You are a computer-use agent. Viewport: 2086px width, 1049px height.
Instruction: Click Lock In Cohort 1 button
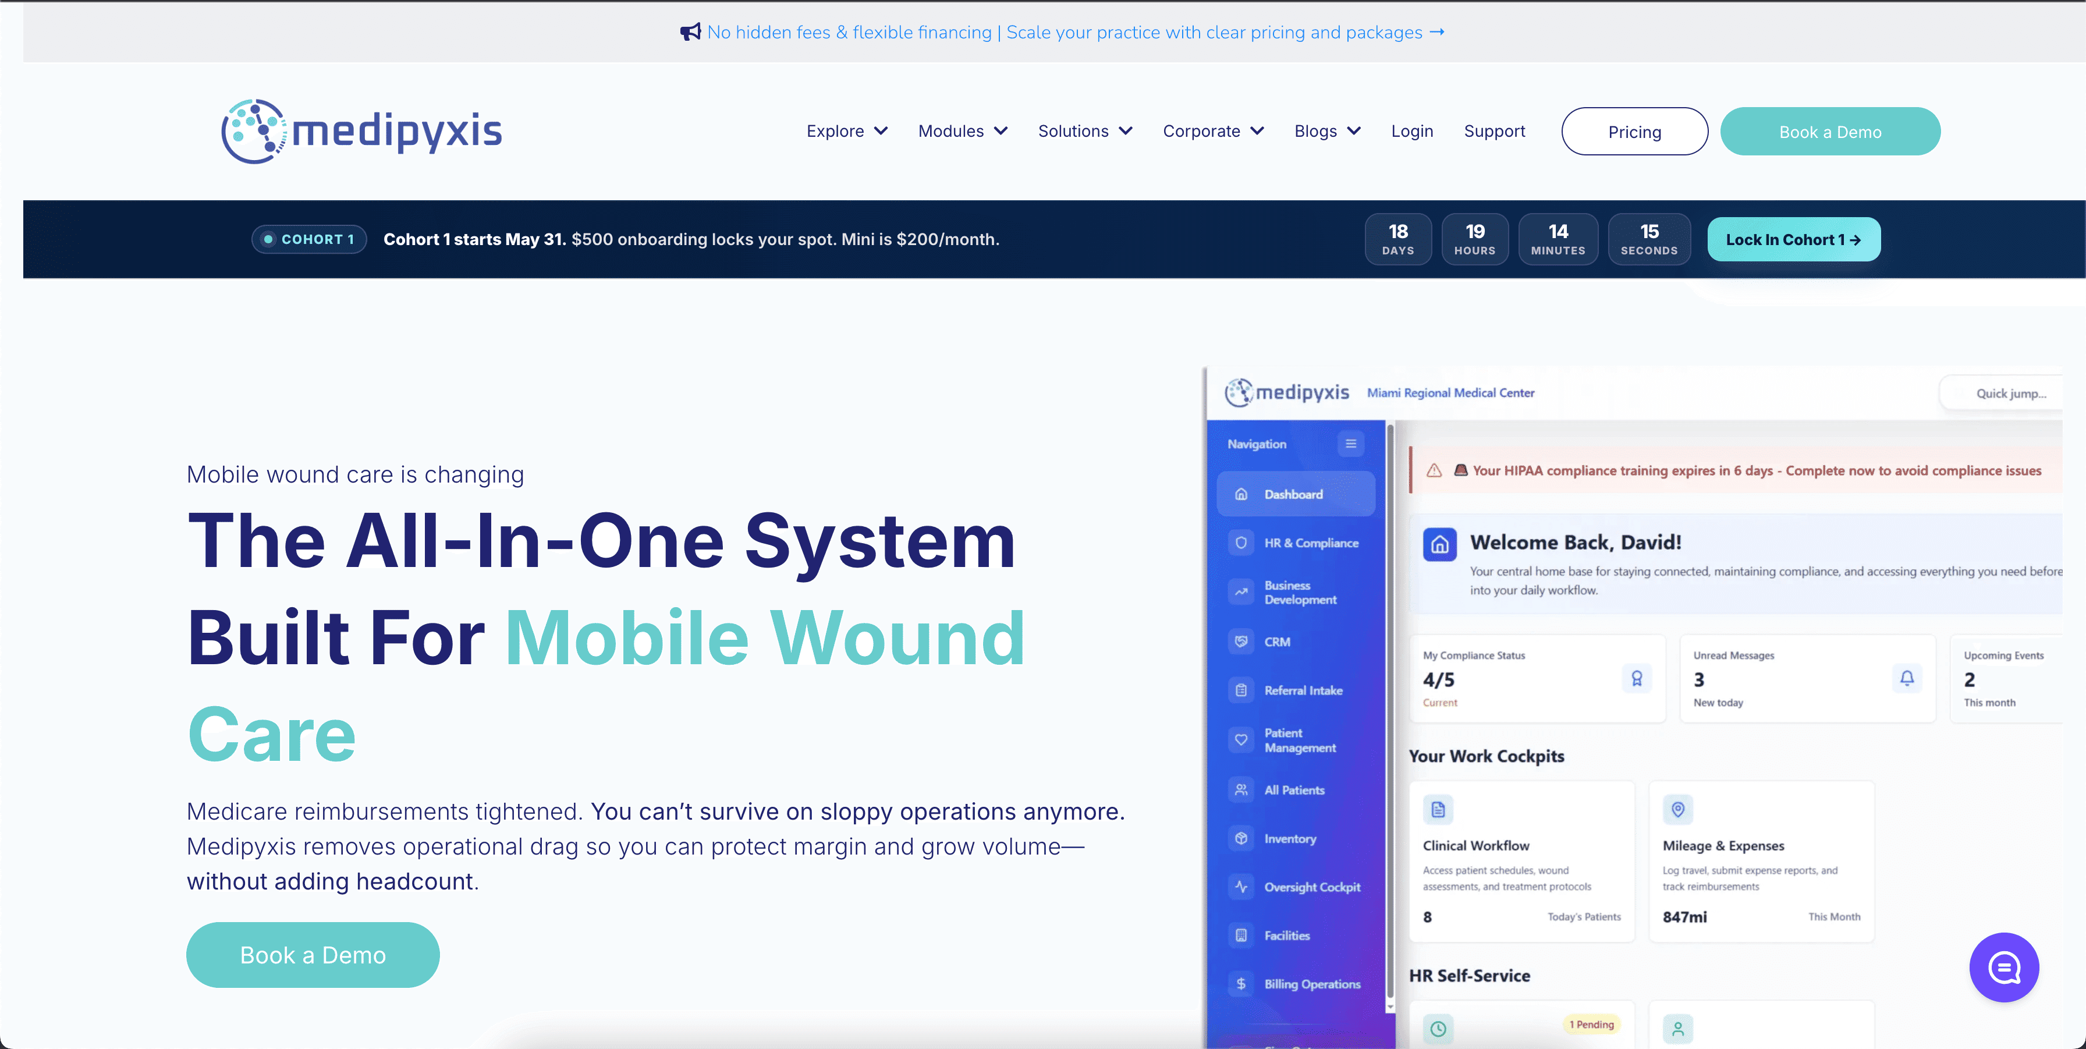click(x=1794, y=239)
